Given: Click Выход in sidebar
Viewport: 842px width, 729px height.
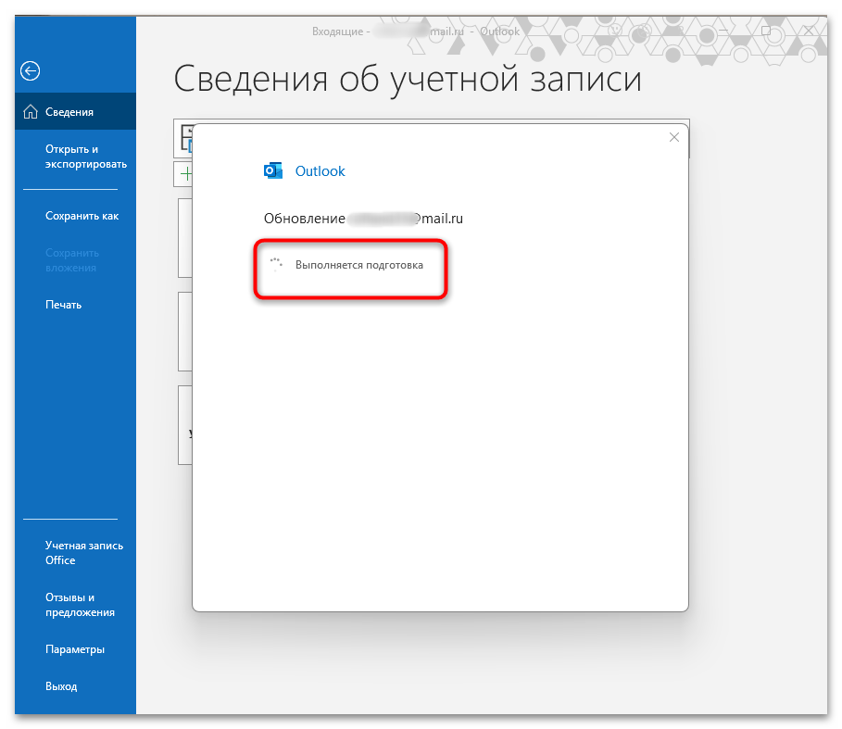Looking at the screenshot, I should click(x=61, y=686).
